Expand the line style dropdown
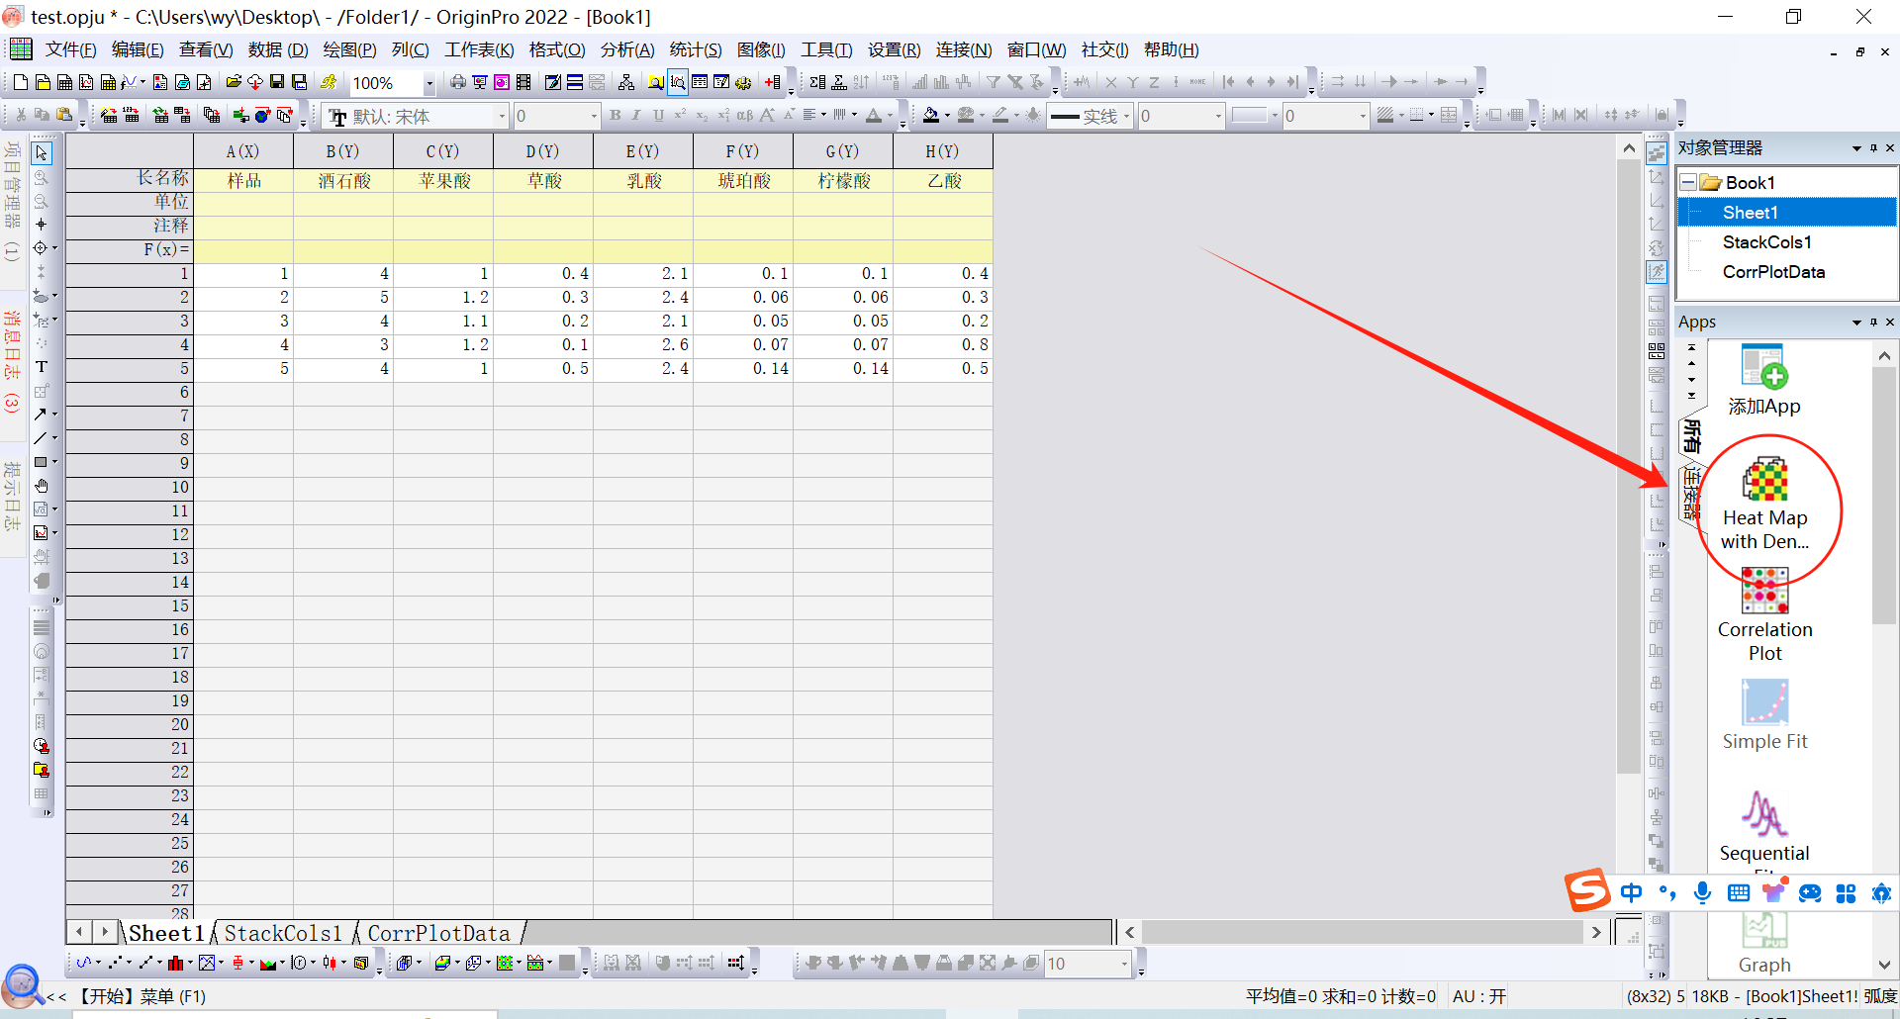Viewport: 1900px width, 1019px height. pos(1126,117)
